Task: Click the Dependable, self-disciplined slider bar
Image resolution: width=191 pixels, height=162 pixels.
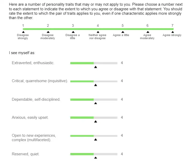Action: [x=94, y=99]
